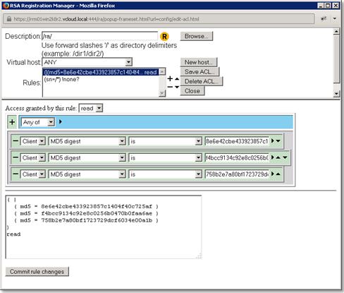Open the Client dropdown in the 8e6e42cbe row
344x293 pixels.
33,141
